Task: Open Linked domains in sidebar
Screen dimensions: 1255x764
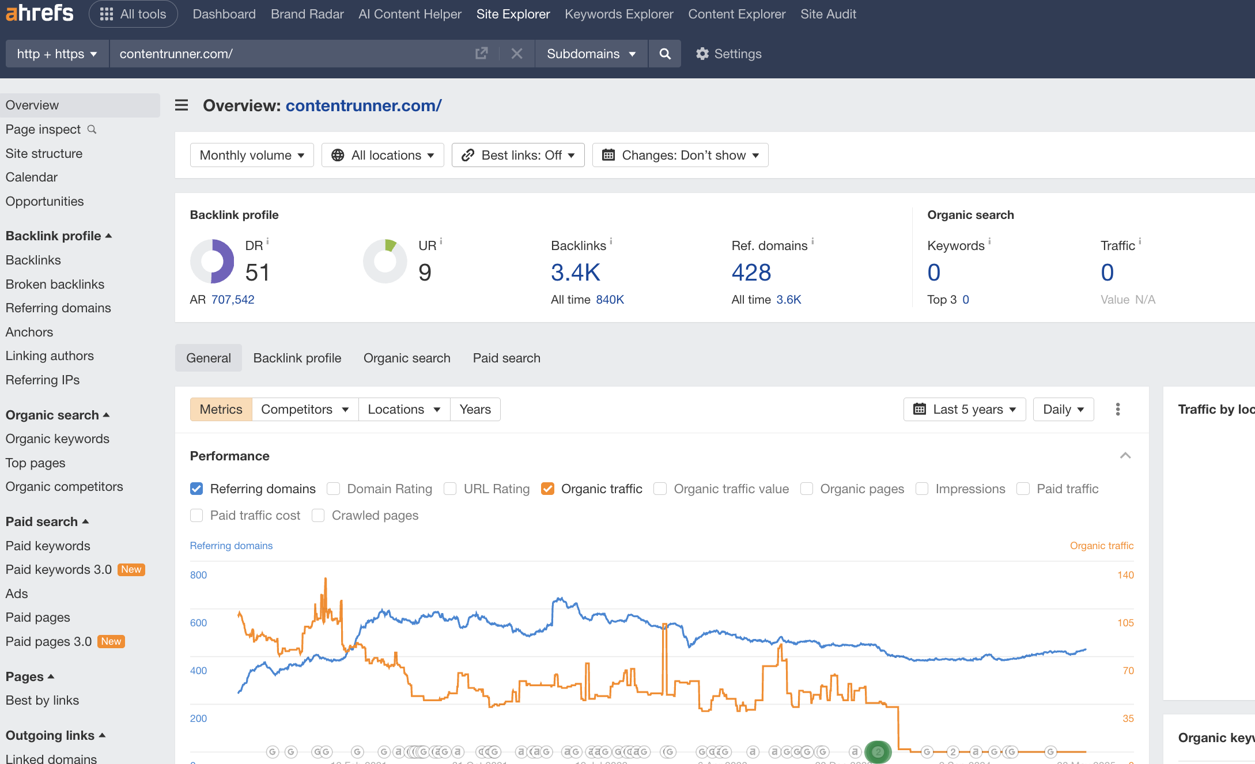Action: coord(51,759)
